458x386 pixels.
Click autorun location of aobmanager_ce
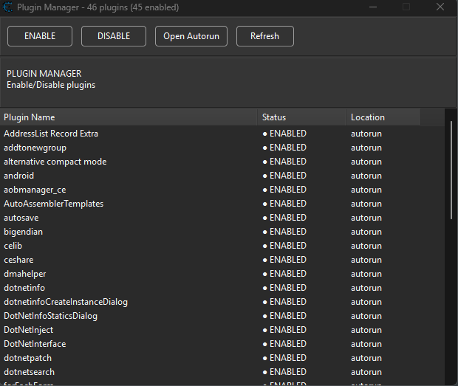(x=366, y=190)
